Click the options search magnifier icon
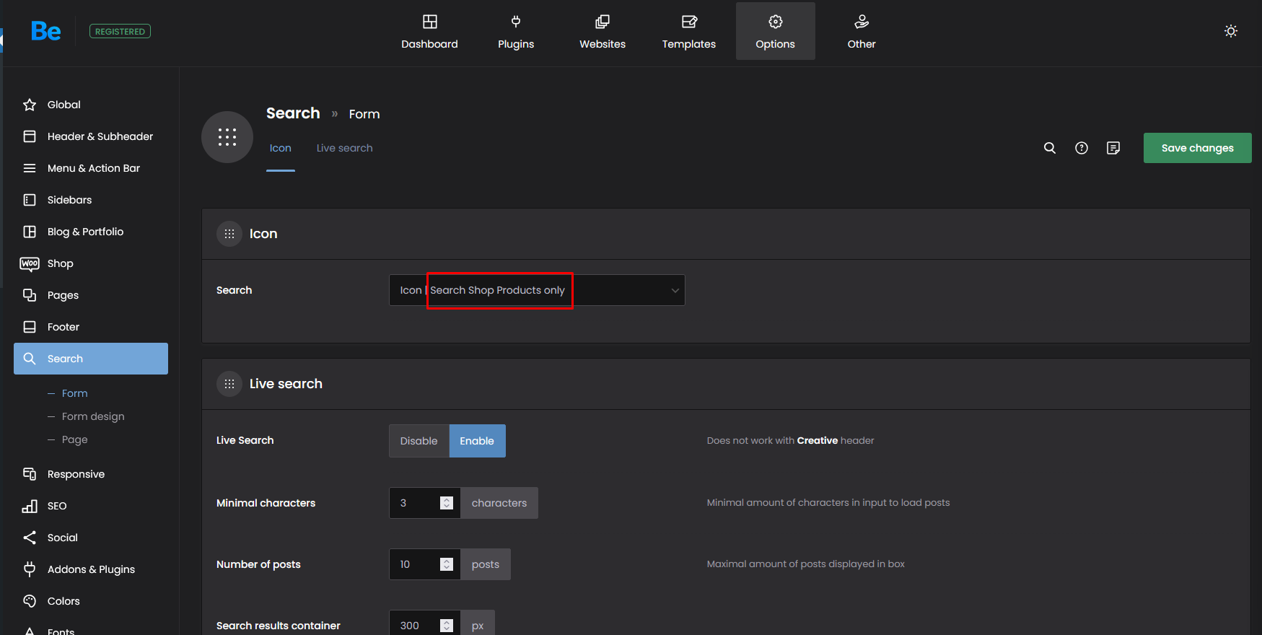 (1050, 148)
